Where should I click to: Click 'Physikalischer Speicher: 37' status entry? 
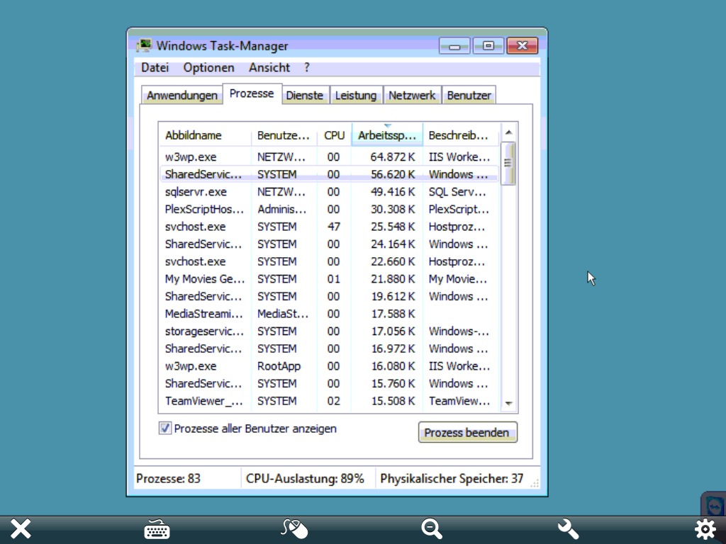(x=452, y=478)
